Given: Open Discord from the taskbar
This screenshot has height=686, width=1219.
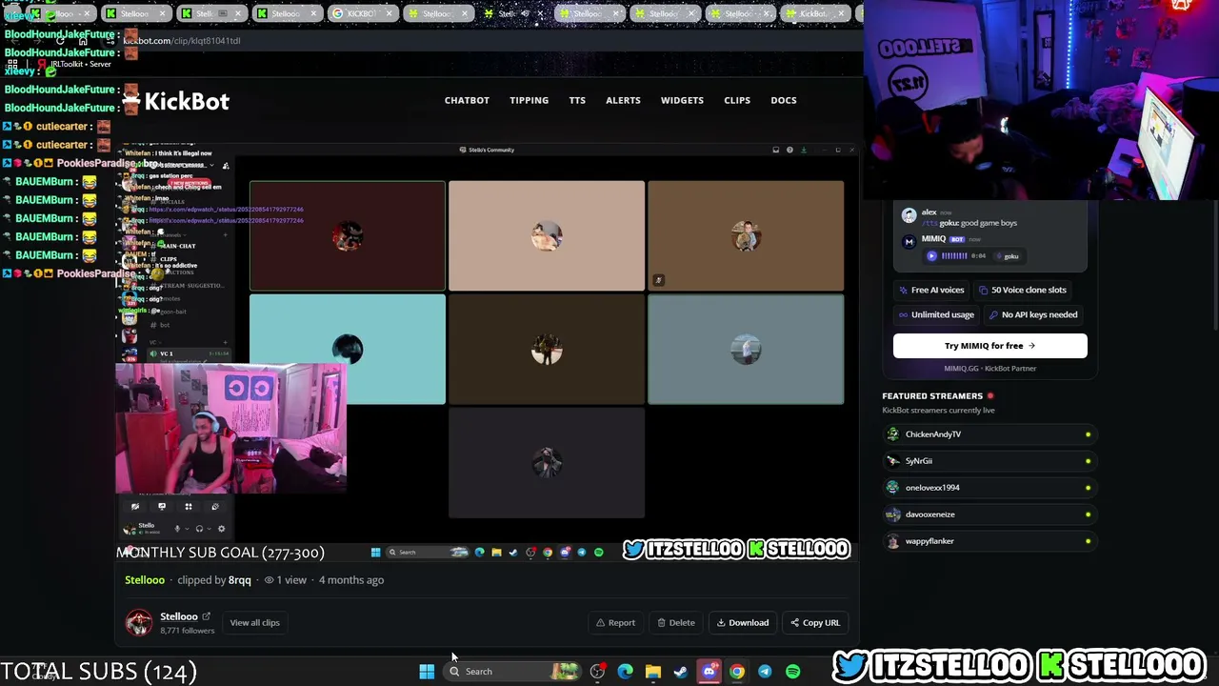Looking at the screenshot, I should (x=709, y=672).
